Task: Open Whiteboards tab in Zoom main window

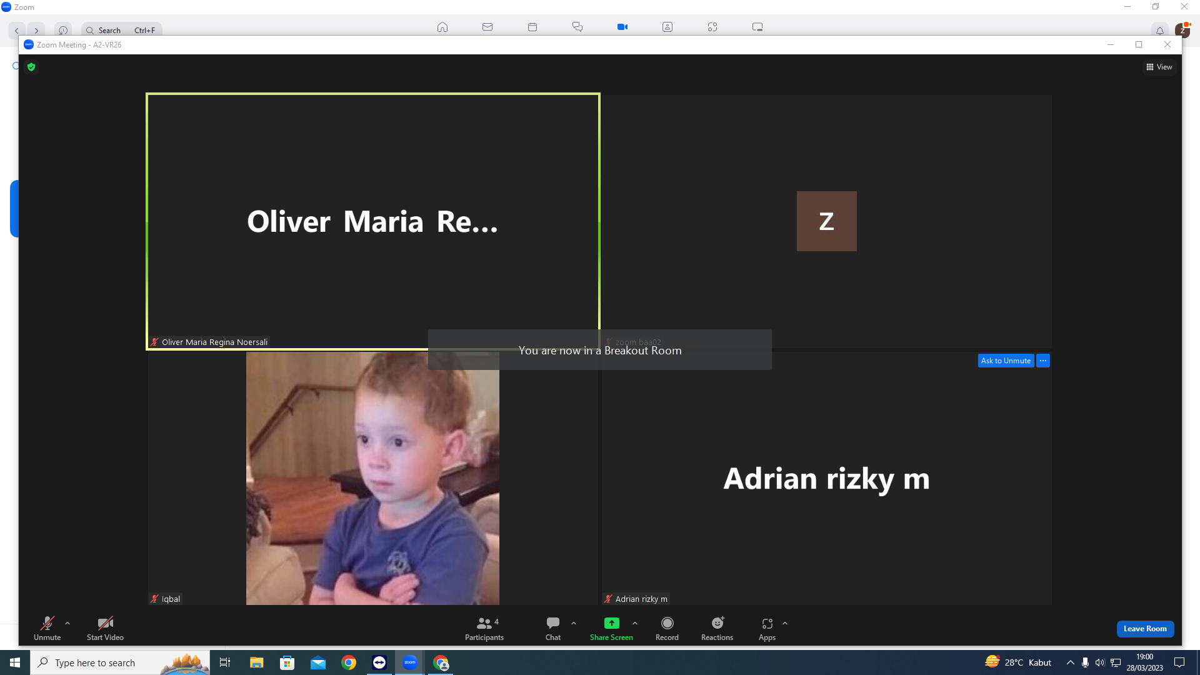Action: (x=757, y=27)
